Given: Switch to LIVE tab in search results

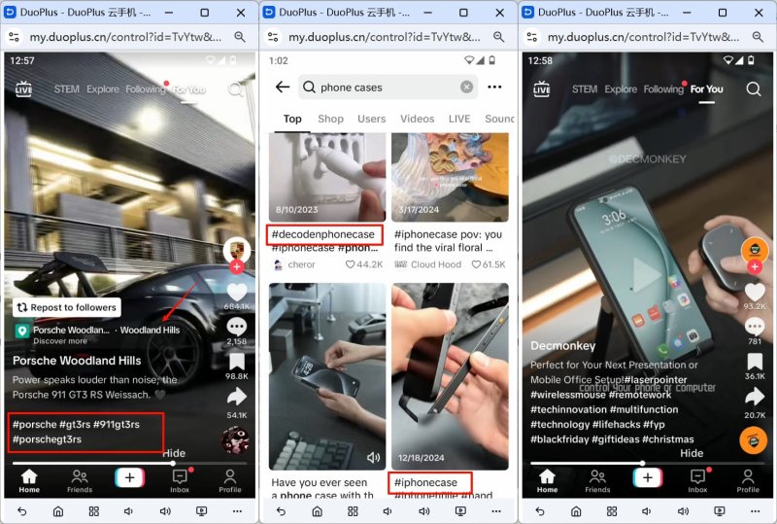Looking at the screenshot, I should click(459, 119).
